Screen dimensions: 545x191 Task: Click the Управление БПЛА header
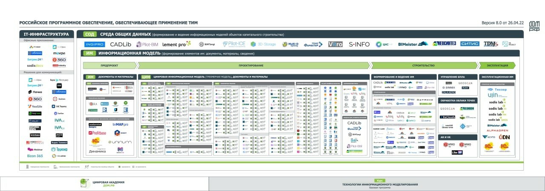(458, 77)
